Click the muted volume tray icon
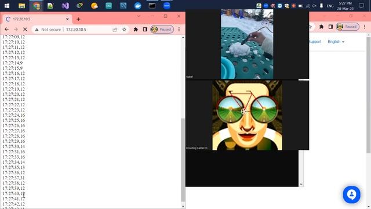371x209 pixels. pyautogui.click(x=314, y=6)
